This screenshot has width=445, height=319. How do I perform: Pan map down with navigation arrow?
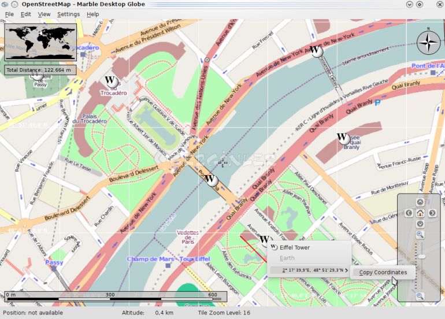pos(420,224)
